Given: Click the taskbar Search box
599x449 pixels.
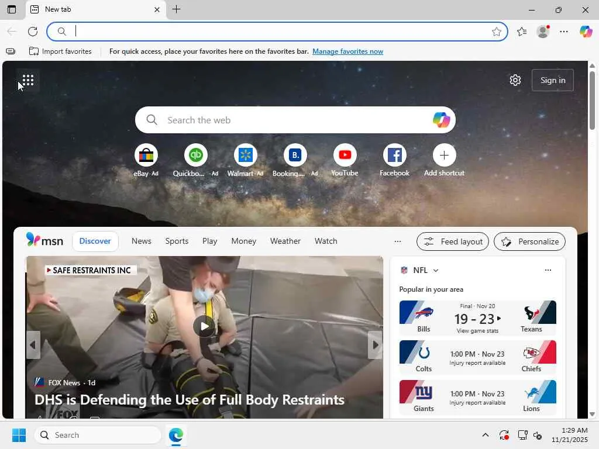Looking at the screenshot, I should click(x=98, y=435).
